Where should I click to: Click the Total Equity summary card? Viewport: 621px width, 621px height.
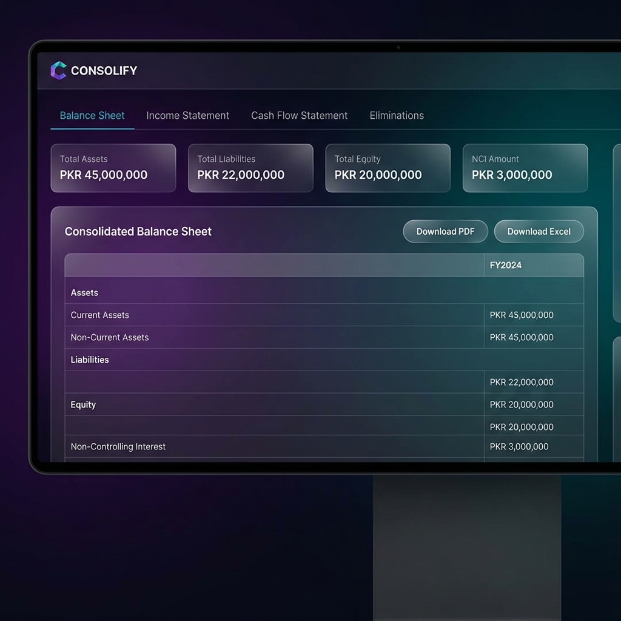coord(388,168)
